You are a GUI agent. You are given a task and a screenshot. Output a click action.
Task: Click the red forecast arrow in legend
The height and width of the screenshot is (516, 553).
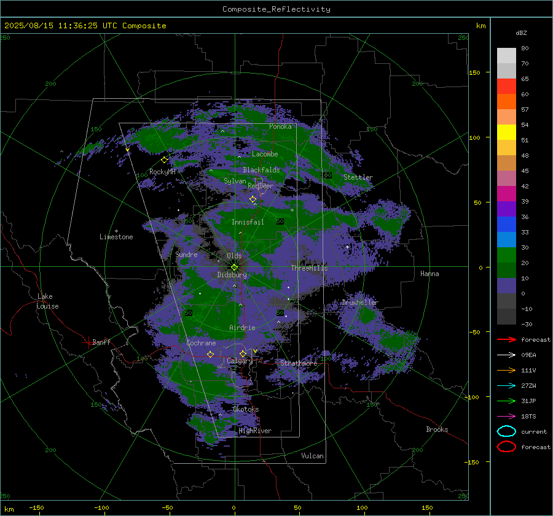tap(506, 339)
